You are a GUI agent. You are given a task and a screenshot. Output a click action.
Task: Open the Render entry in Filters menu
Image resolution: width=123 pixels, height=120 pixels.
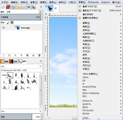tap(100, 114)
